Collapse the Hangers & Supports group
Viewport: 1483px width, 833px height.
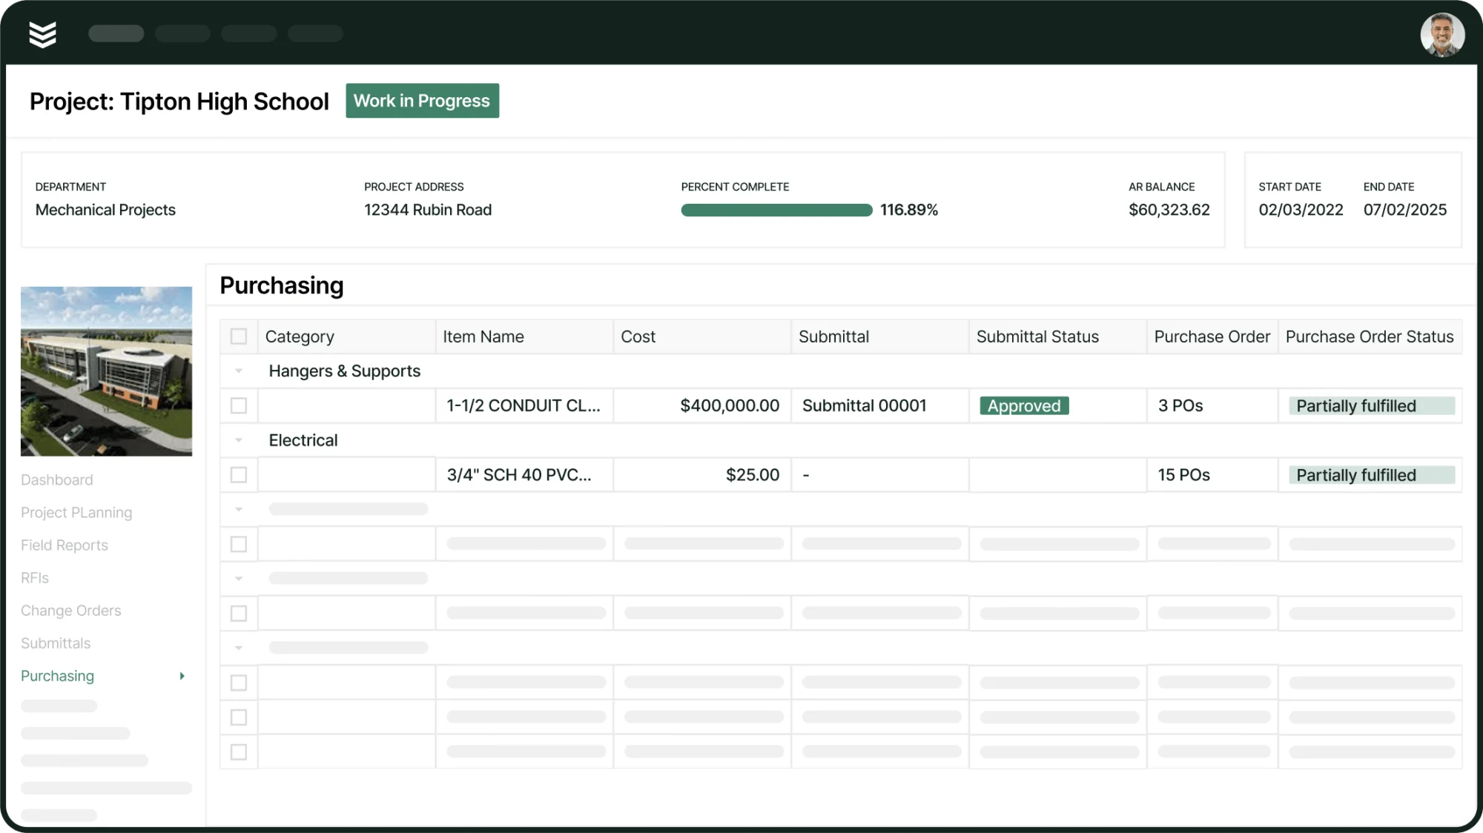click(x=239, y=371)
